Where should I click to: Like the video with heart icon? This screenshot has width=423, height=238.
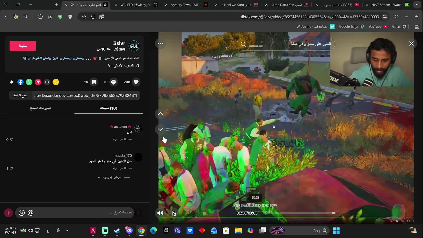click(x=136, y=82)
